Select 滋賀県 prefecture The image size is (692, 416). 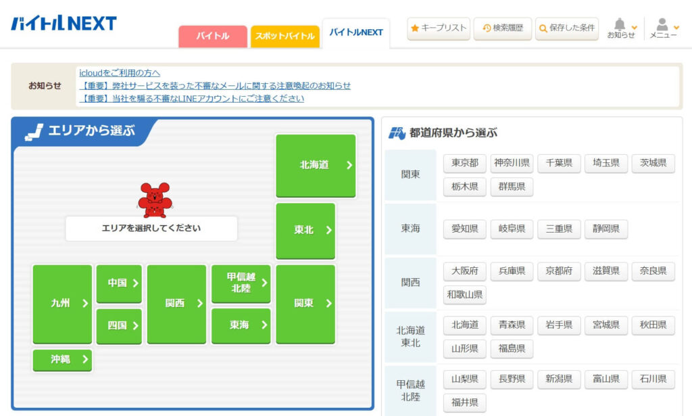point(606,271)
